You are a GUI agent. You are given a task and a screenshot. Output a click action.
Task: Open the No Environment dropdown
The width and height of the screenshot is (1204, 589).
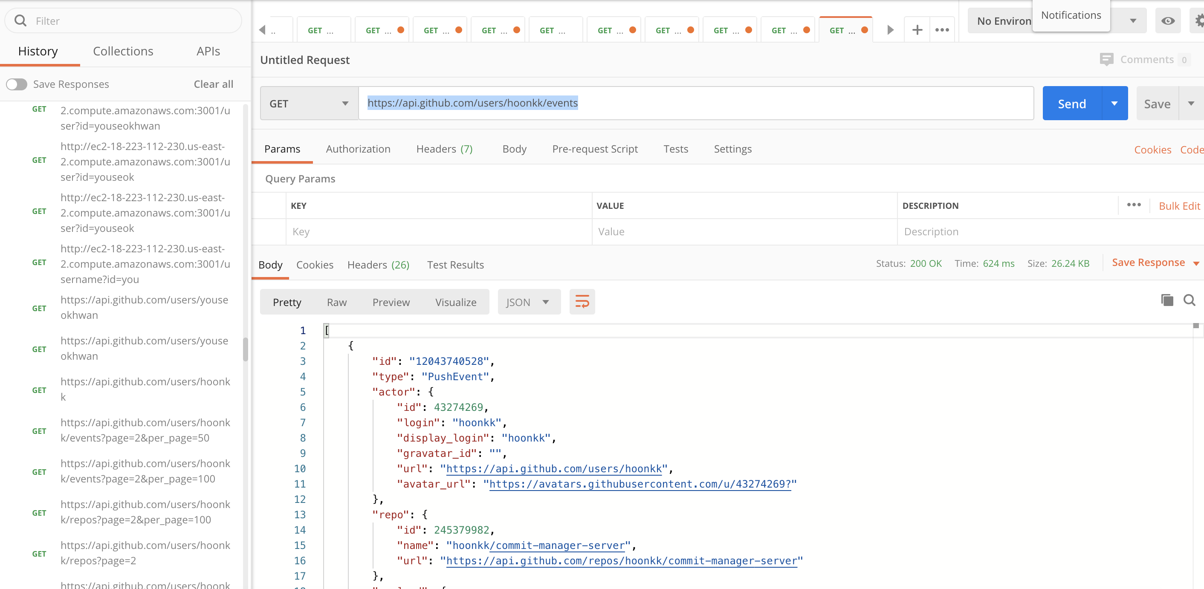(1057, 20)
